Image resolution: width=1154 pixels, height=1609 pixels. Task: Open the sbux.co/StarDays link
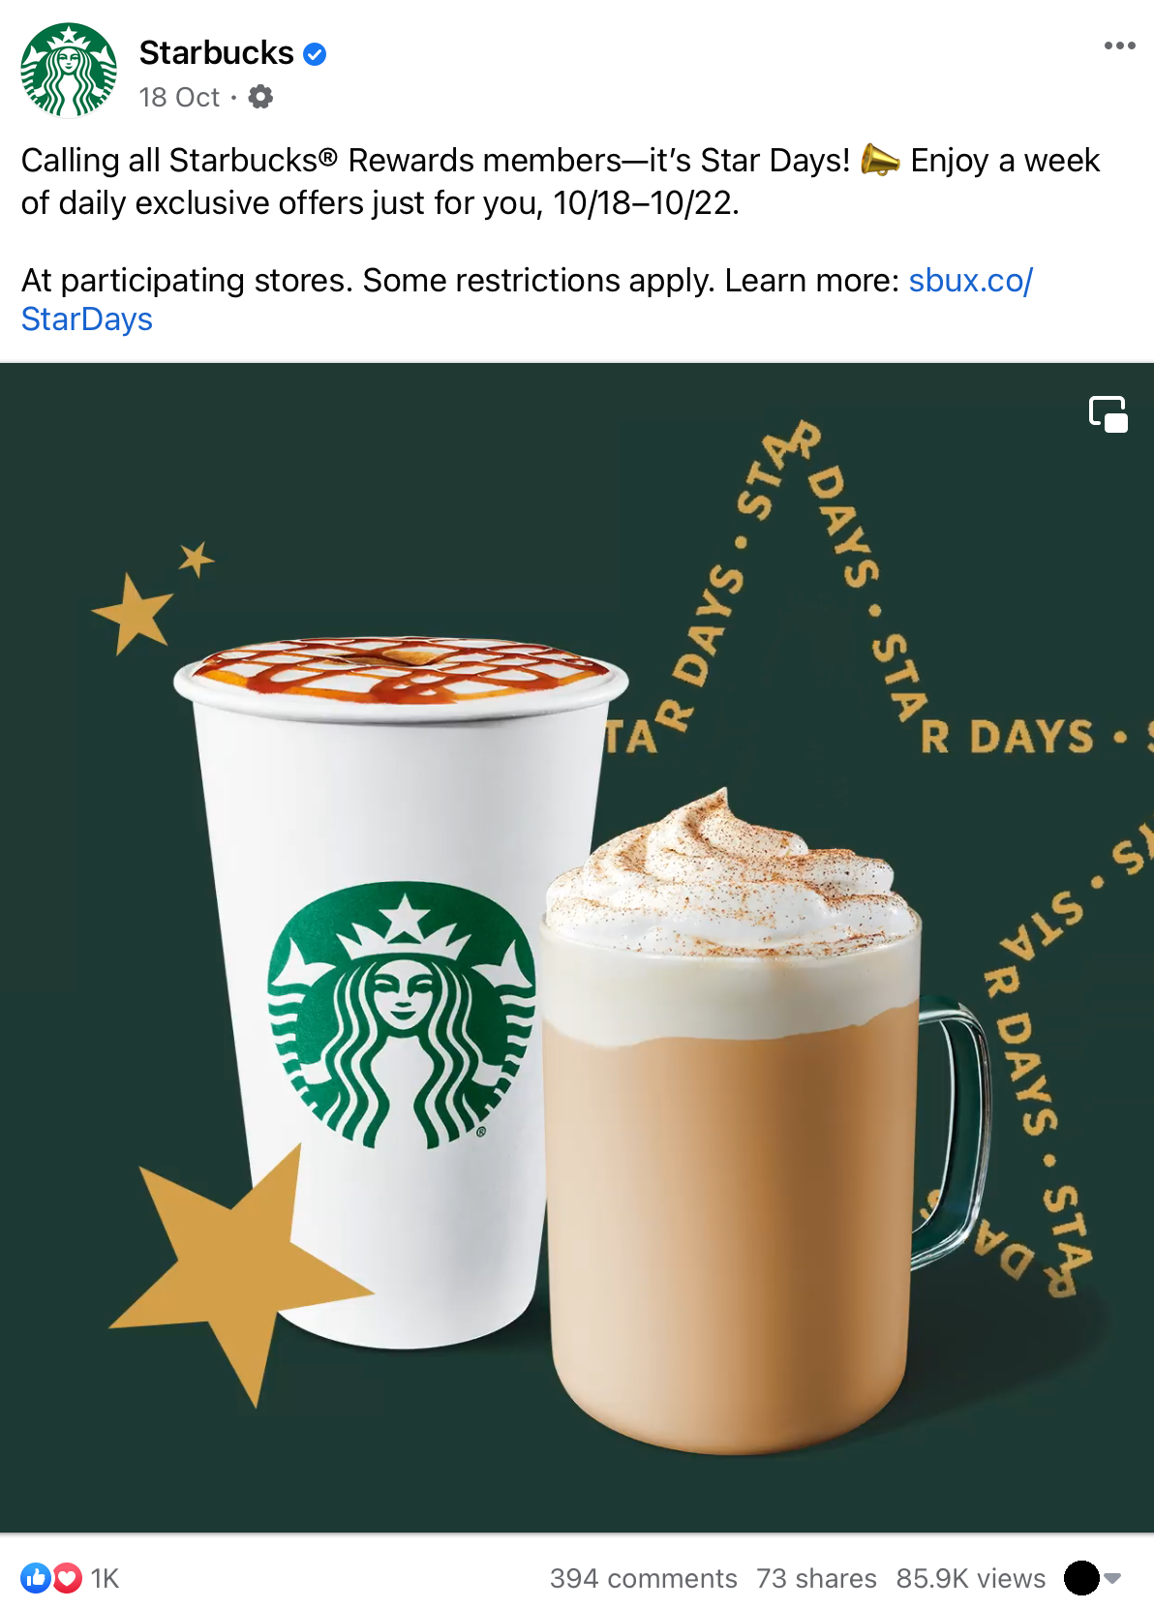(528, 300)
